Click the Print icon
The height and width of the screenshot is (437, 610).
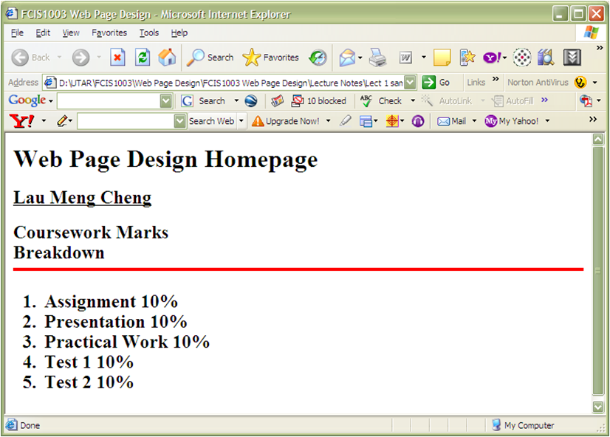click(377, 58)
